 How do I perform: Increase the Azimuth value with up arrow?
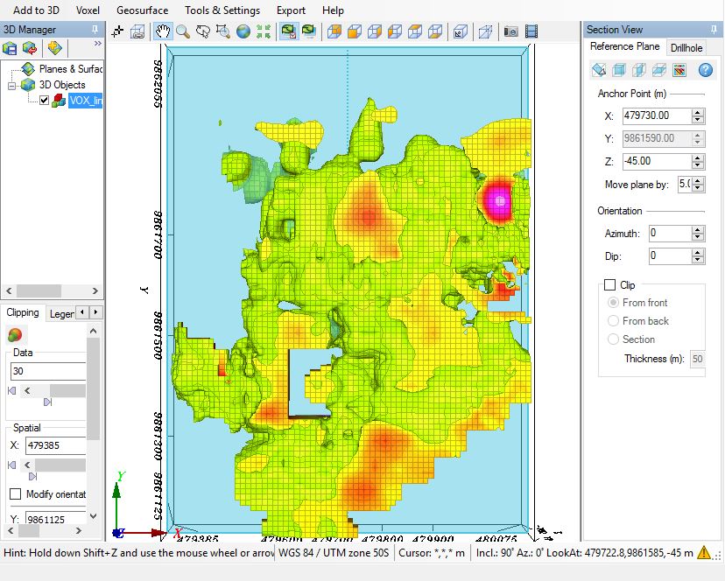(x=698, y=229)
